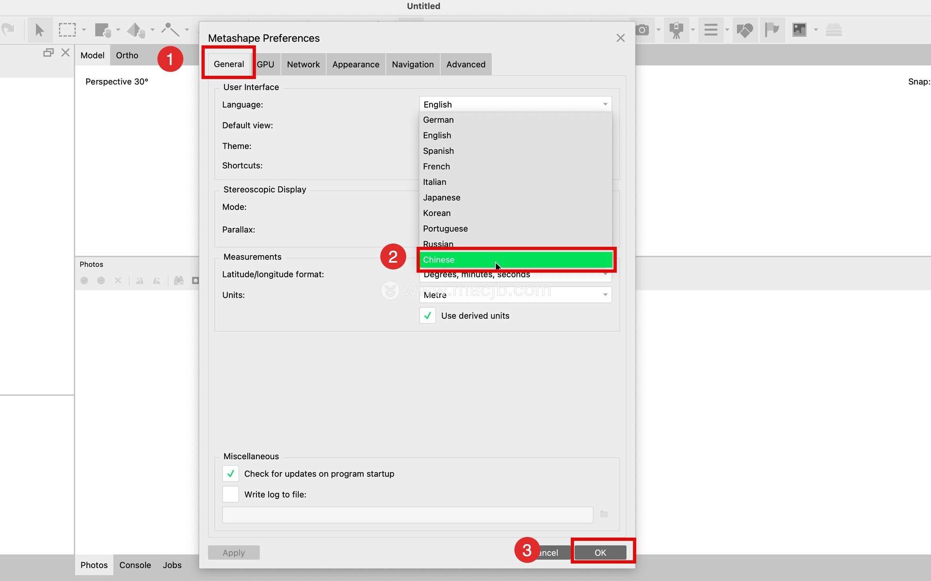Switch to the Console bottom tab

[135, 565]
